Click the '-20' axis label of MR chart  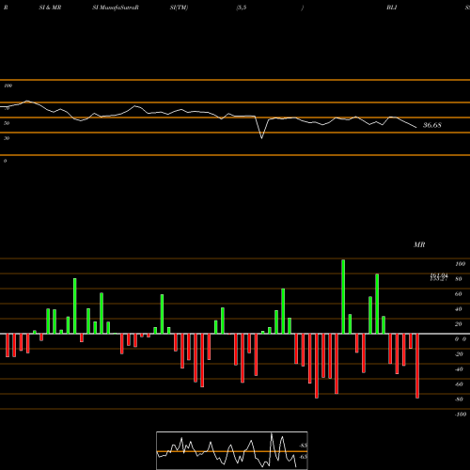459,354
